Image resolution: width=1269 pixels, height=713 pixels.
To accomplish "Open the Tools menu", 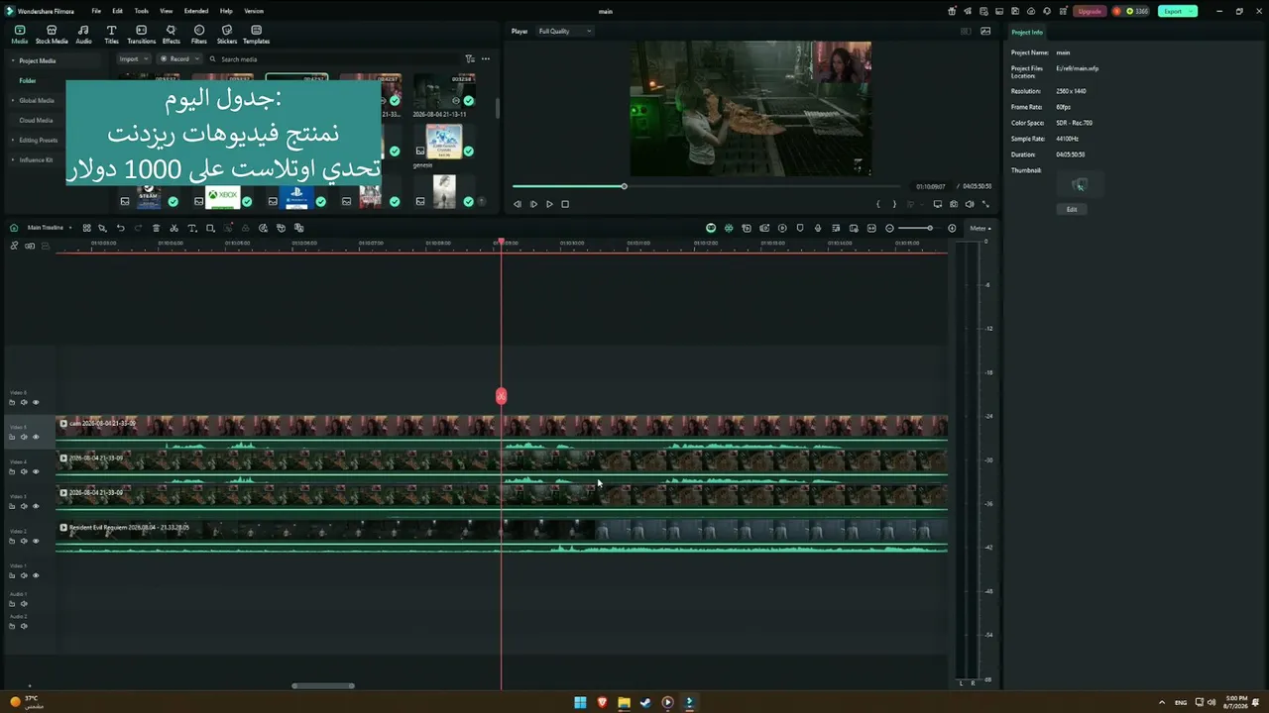I will tap(142, 11).
